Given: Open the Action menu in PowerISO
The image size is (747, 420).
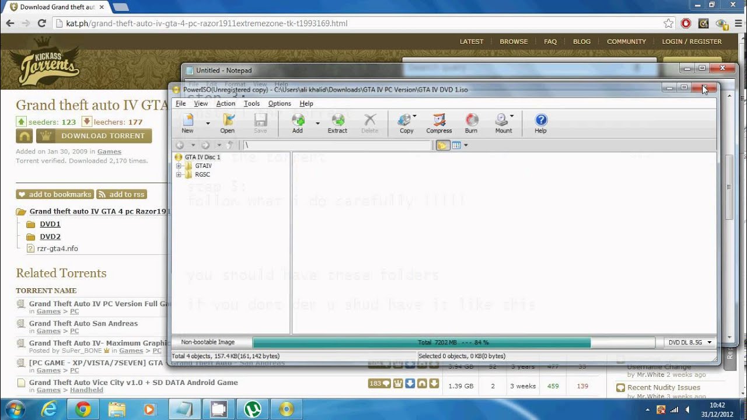Looking at the screenshot, I should click(226, 103).
